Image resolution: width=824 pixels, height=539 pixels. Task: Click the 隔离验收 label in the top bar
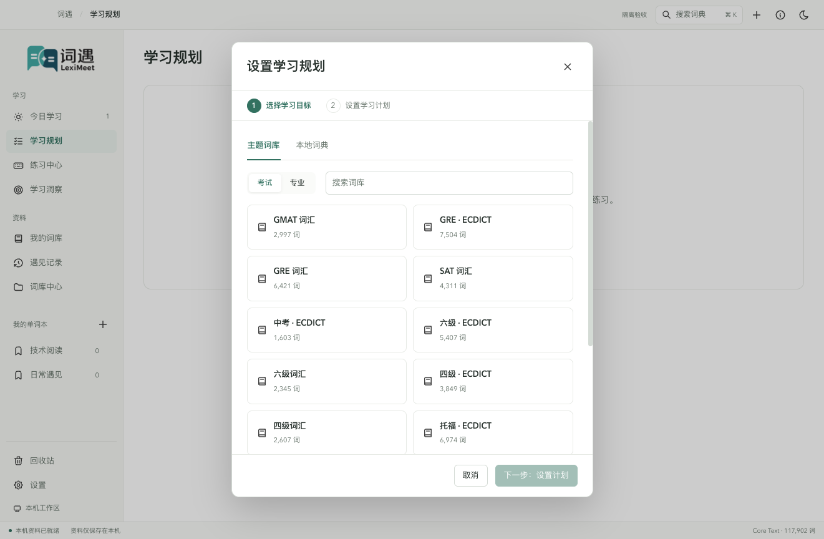(x=634, y=15)
